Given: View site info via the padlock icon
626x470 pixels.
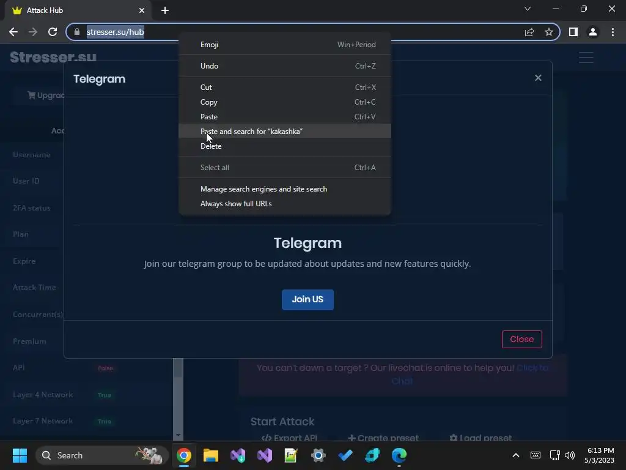Looking at the screenshot, I should 77,32.
